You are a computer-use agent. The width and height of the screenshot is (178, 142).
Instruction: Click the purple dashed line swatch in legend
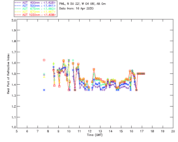coord(18,2)
